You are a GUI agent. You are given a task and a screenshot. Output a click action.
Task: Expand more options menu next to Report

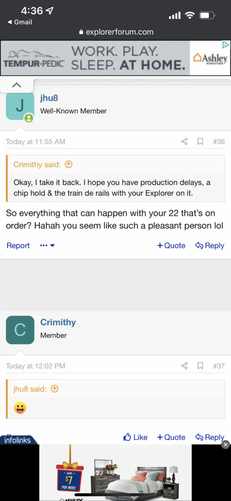click(47, 245)
